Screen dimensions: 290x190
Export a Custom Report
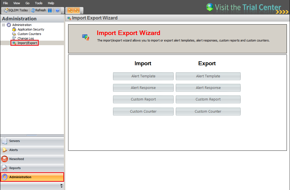(208, 99)
